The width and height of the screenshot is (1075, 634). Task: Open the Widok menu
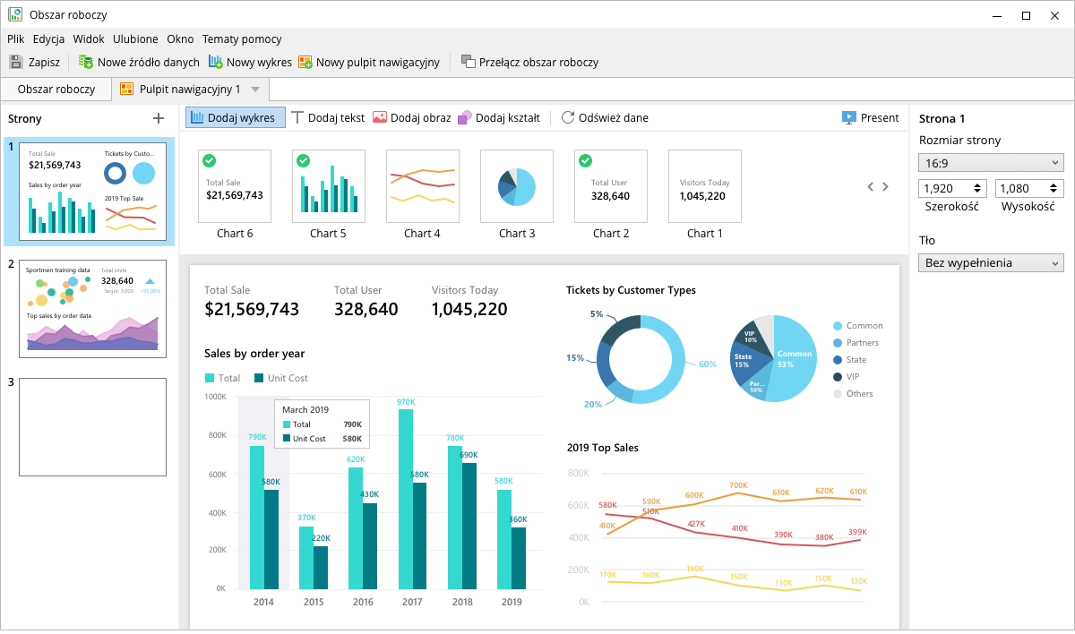89,39
